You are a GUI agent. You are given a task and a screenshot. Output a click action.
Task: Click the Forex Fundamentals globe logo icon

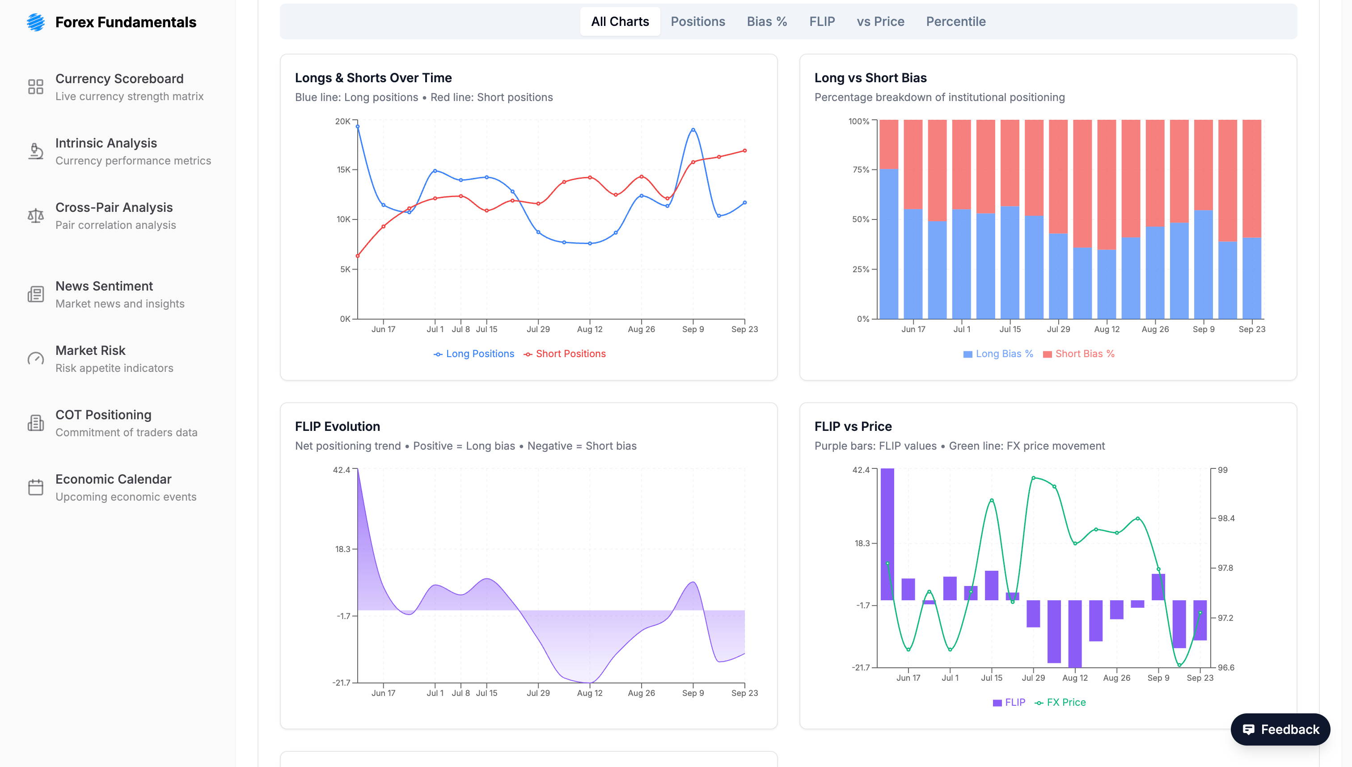pos(36,22)
